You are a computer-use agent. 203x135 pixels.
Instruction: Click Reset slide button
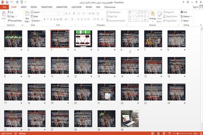click(35, 16)
